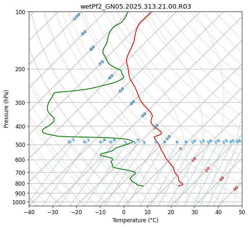Click the 0.1 mixing ratio label
The width and height of the screenshot is (249, 227).
[x=71, y=141]
